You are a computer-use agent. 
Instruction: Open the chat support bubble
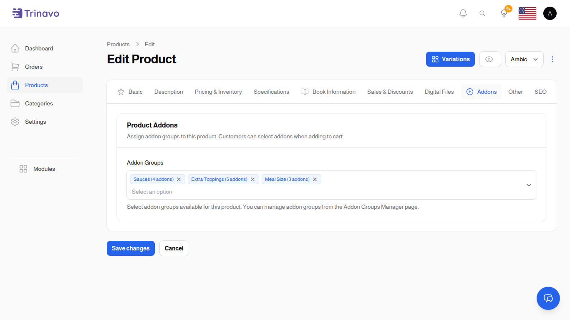click(x=548, y=298)
